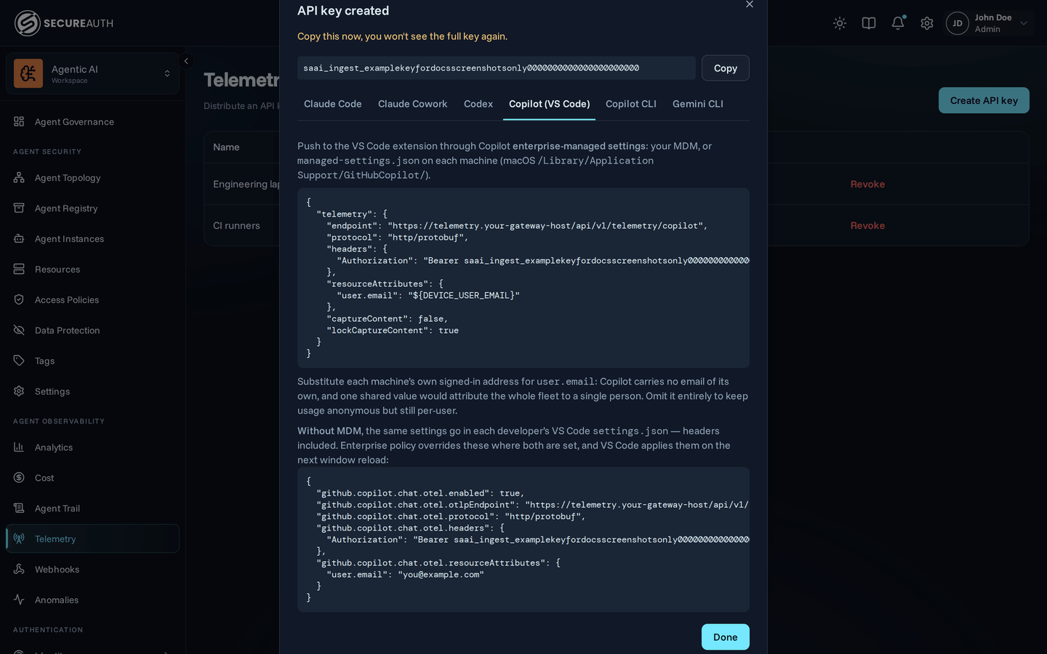1047x654 pixels.
Task: Click the JD user avatar
Action: [958, 23]
